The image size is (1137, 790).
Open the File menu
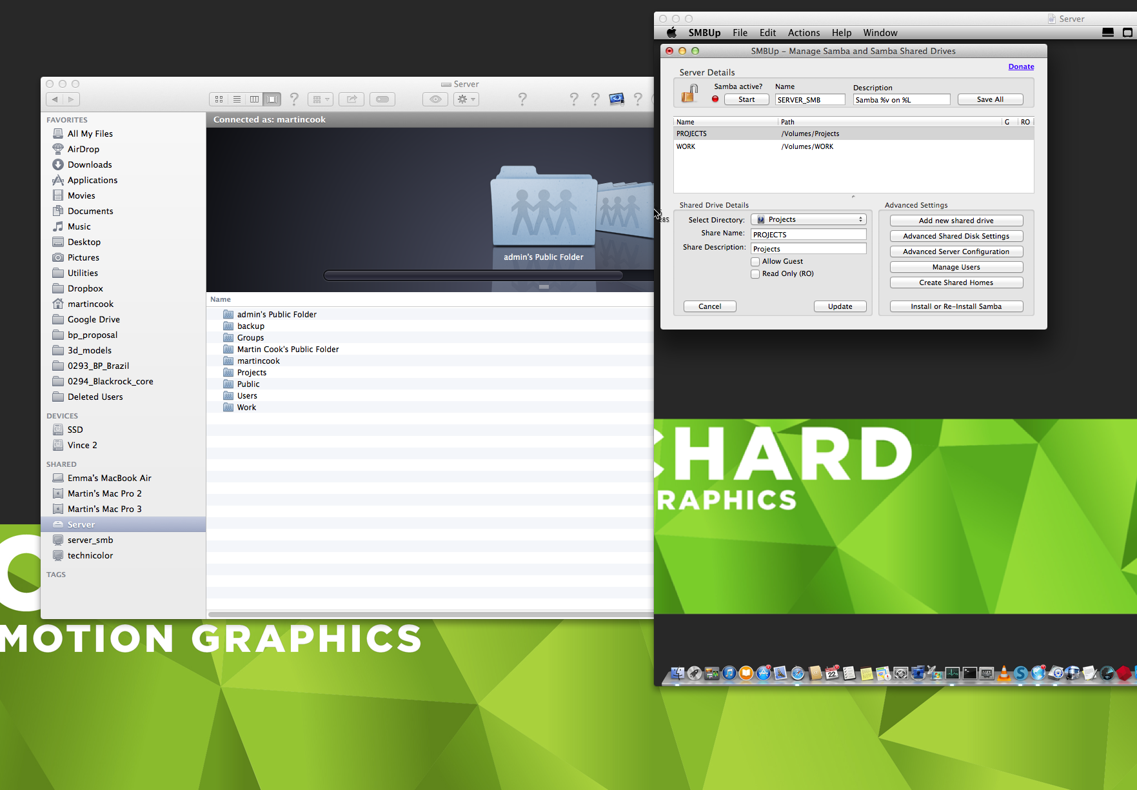pos(740,33)
